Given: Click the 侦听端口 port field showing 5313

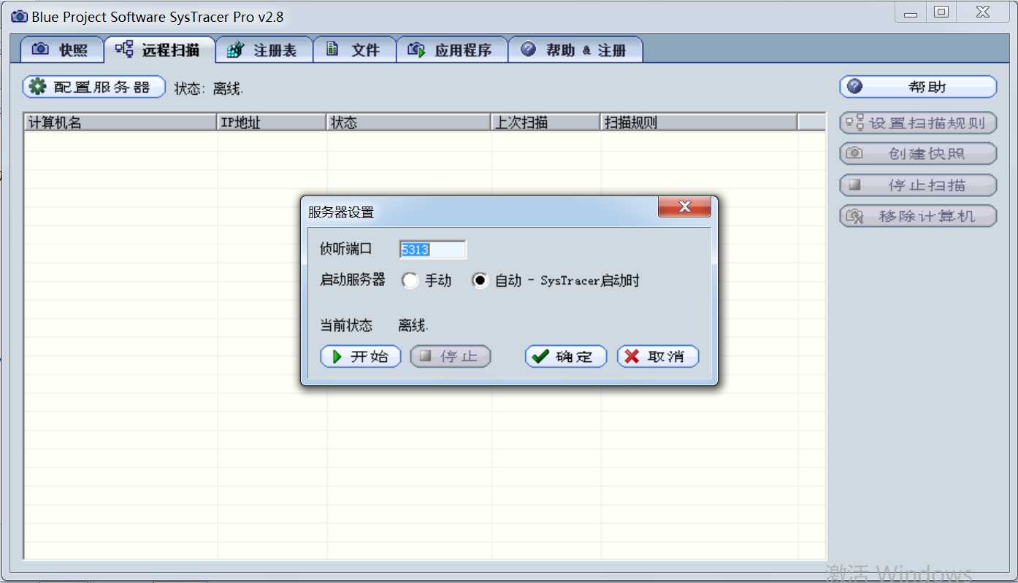Looking at the screenshot, I should tap(432, 250).
